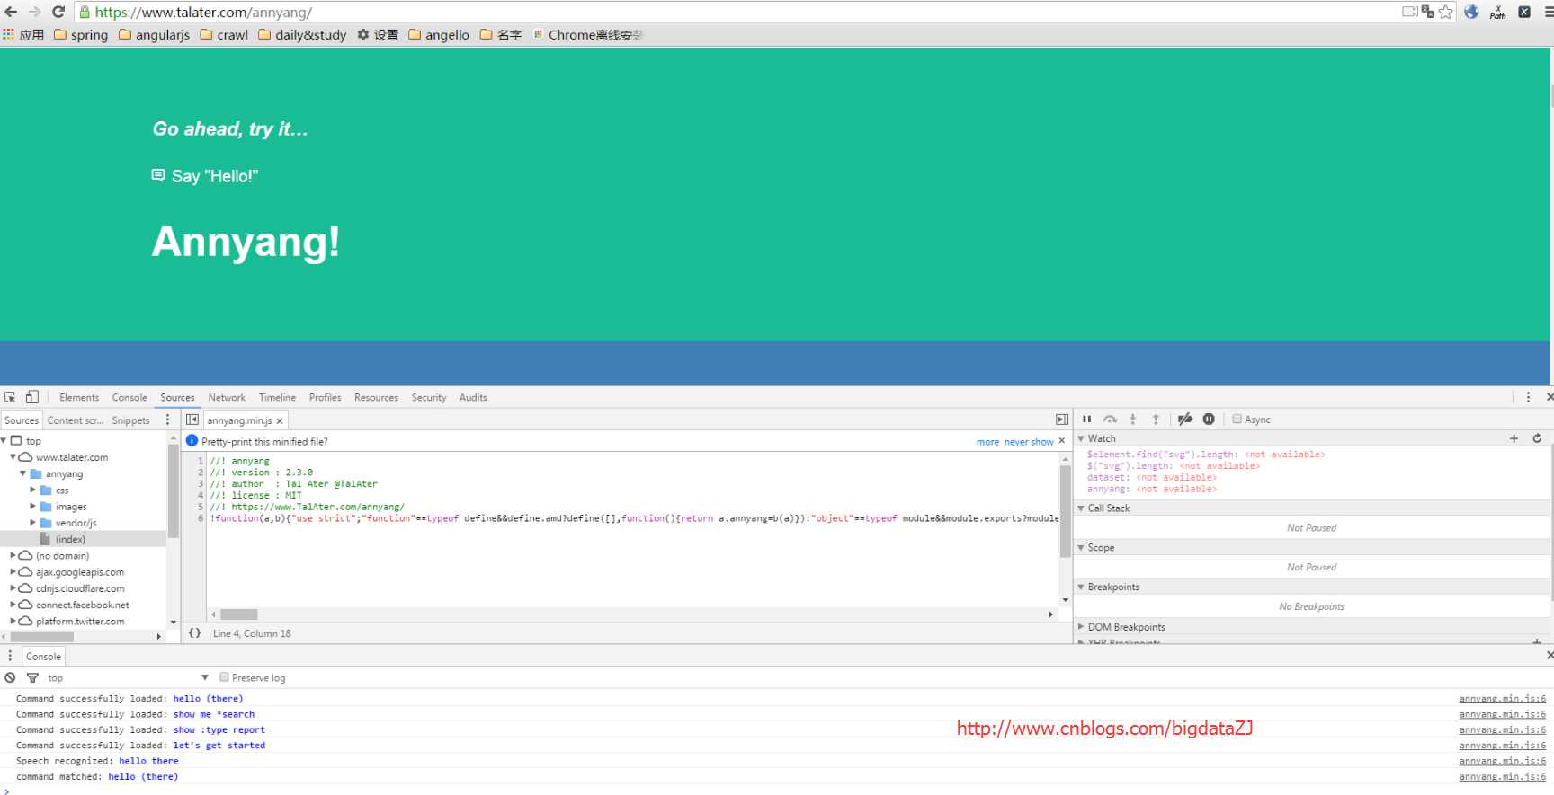Clear the console log

(x=10, y=677)
